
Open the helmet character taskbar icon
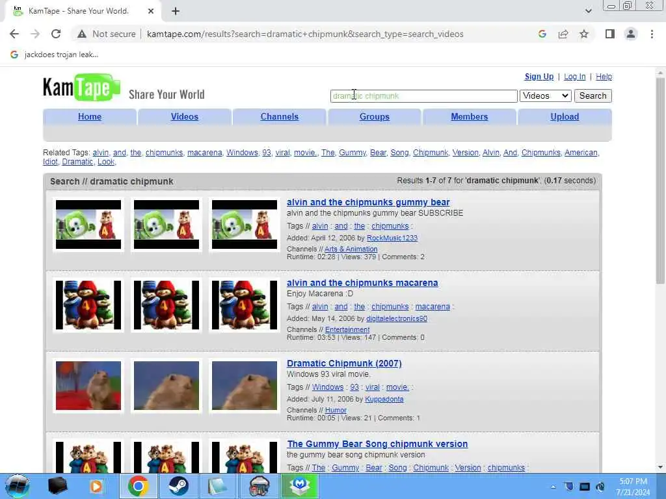click(259, 486)
